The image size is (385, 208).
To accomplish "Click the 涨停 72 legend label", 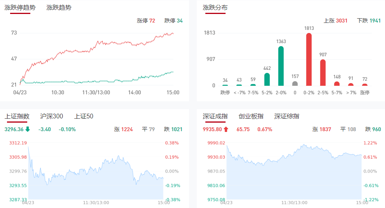I will 146,21.
